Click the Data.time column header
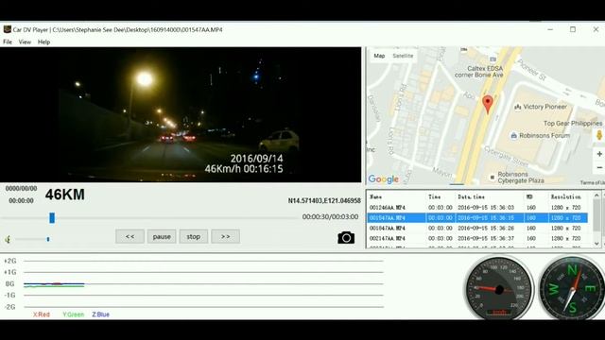 (471, 196)
